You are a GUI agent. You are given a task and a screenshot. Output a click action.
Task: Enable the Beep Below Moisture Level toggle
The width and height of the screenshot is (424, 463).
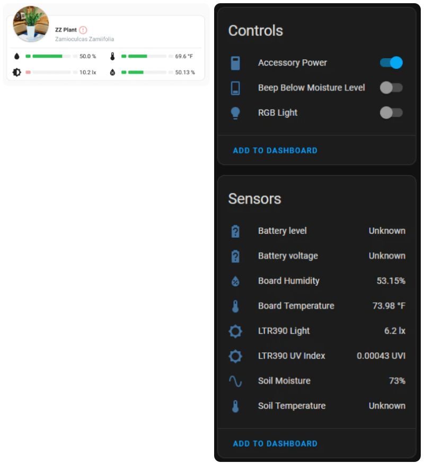point(391,88)
